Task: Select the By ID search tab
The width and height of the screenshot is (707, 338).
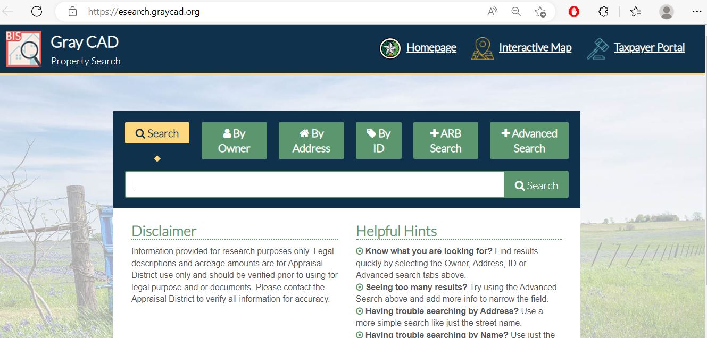Action: (378, 141)
